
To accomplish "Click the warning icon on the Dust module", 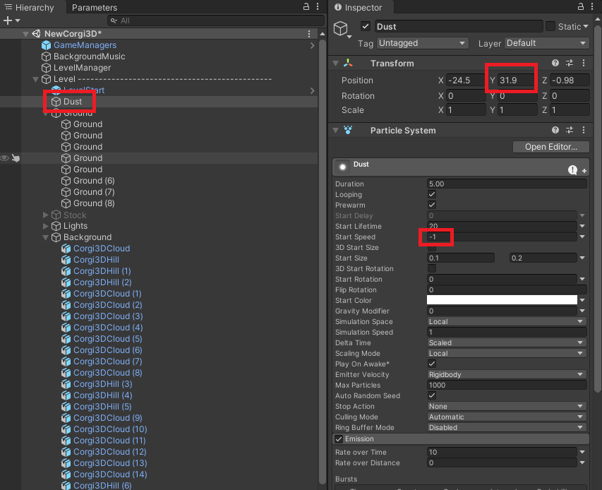I will [572, 169].
